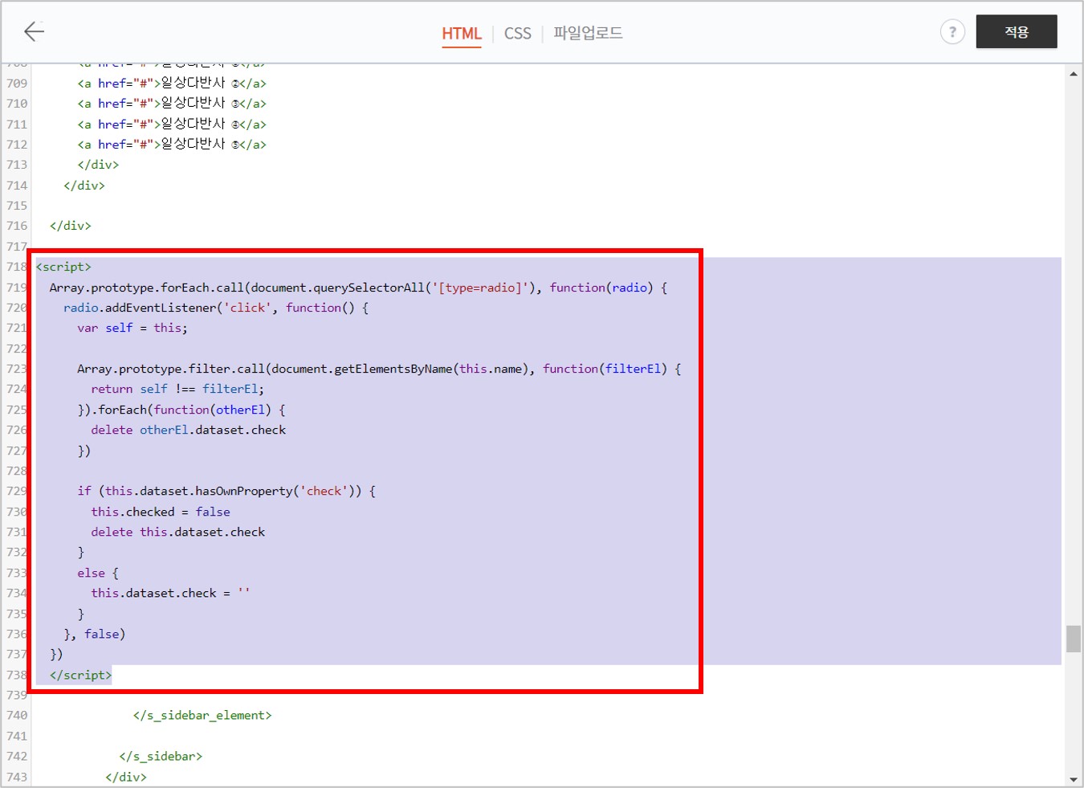
Task: Click the scrollbar up arrow
Action: click(x=1074, y=74)
